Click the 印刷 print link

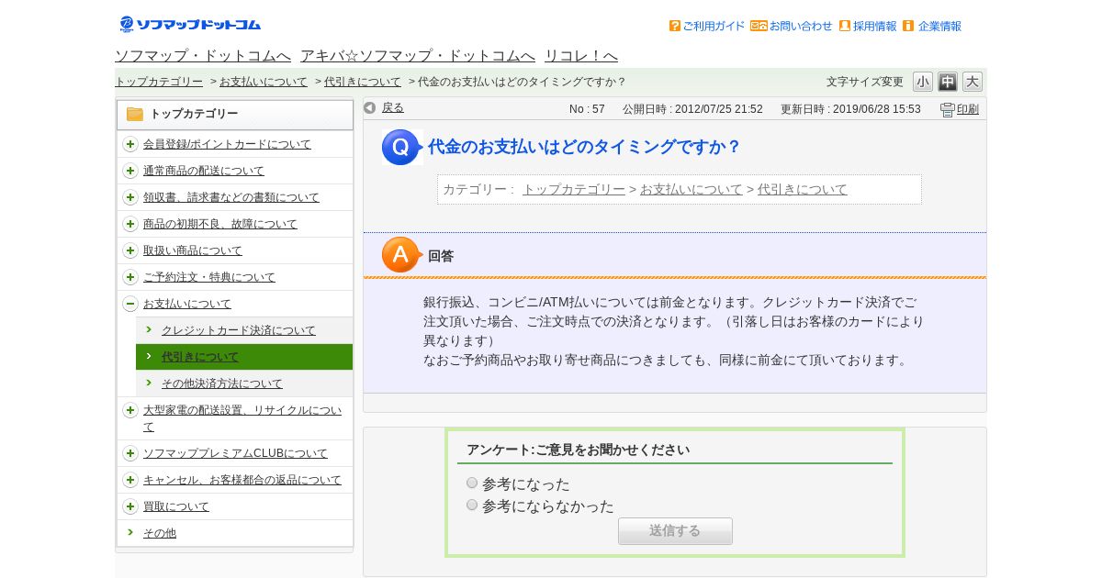tap(968, 109)
